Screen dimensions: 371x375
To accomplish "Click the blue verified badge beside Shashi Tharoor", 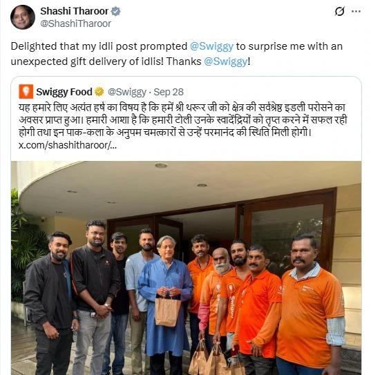I will (116, 11).
